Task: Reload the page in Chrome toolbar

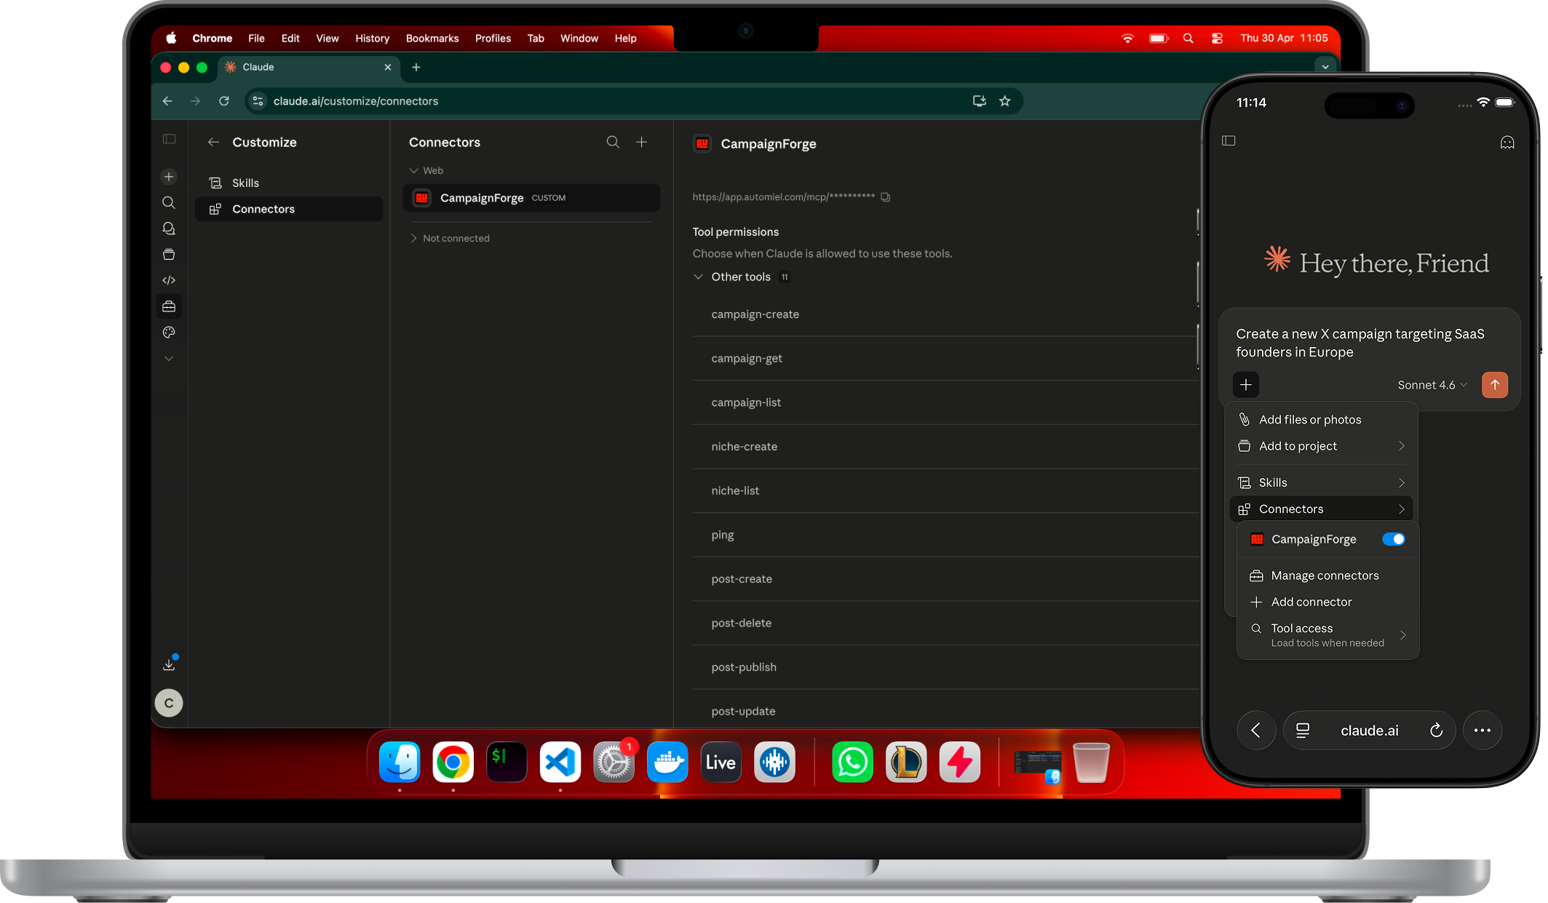Action: click(x=224, y=101)
